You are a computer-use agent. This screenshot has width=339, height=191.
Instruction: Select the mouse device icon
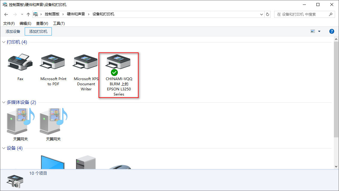click(119, 167)
